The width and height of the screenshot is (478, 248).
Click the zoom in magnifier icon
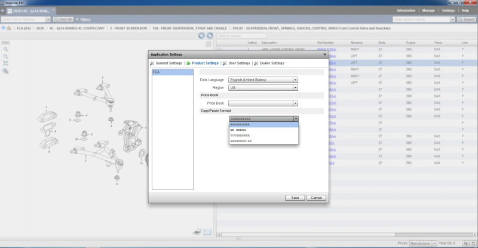click(5, 49)
